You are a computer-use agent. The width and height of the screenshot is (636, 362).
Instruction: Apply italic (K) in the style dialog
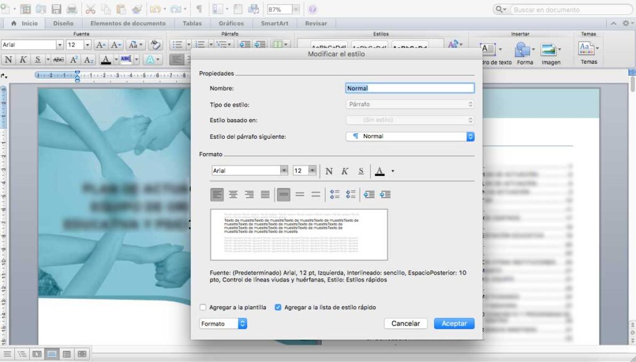tap(345, 171)
